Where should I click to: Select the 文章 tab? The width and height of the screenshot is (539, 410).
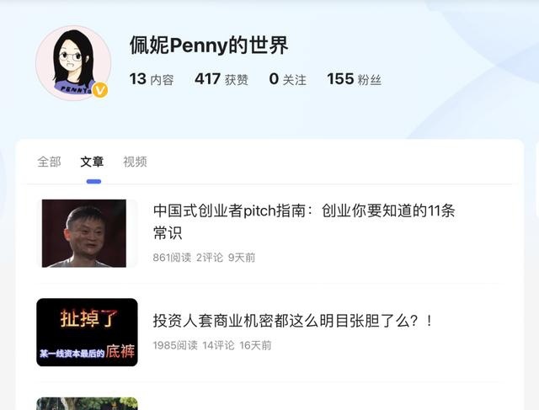[x=92, y=162]
